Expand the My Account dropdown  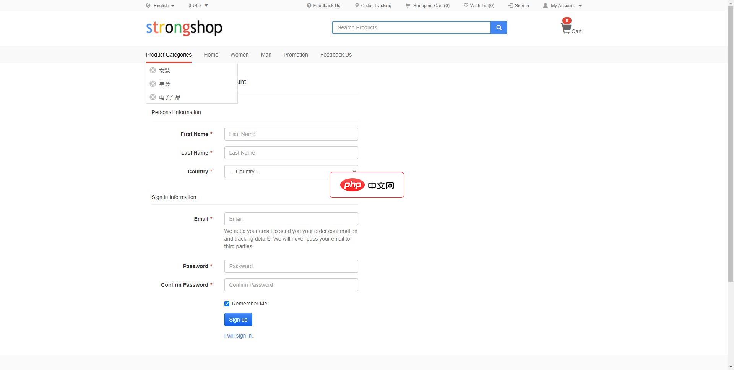[566, 6]
